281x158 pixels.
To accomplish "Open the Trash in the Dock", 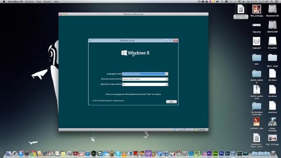I will point(273,153).
